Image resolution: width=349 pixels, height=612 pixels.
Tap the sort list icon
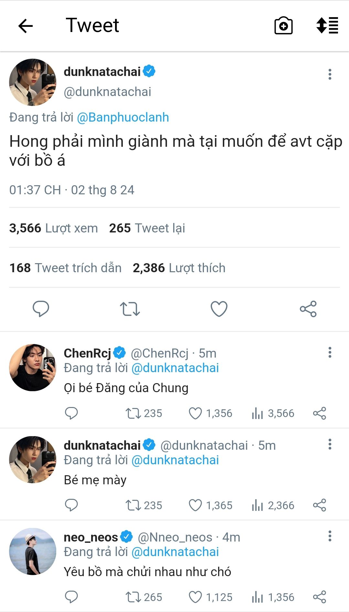(x=327, y=26)
